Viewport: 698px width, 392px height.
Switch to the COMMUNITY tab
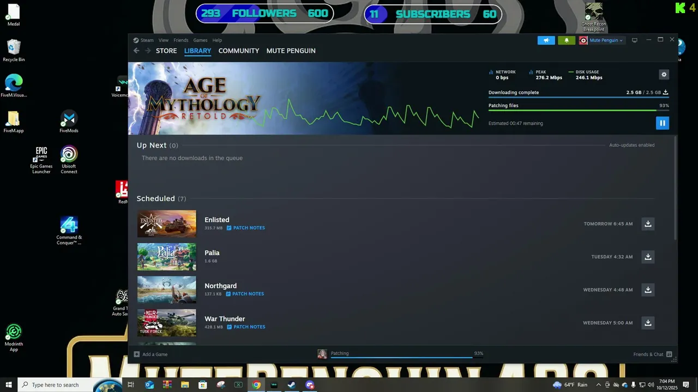pos(239,51)
